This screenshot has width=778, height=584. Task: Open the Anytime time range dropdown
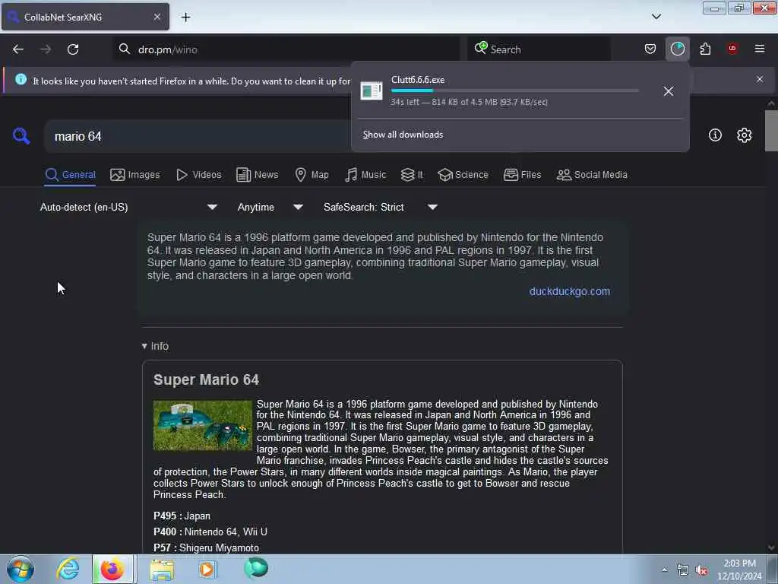[x=270, y=207]
